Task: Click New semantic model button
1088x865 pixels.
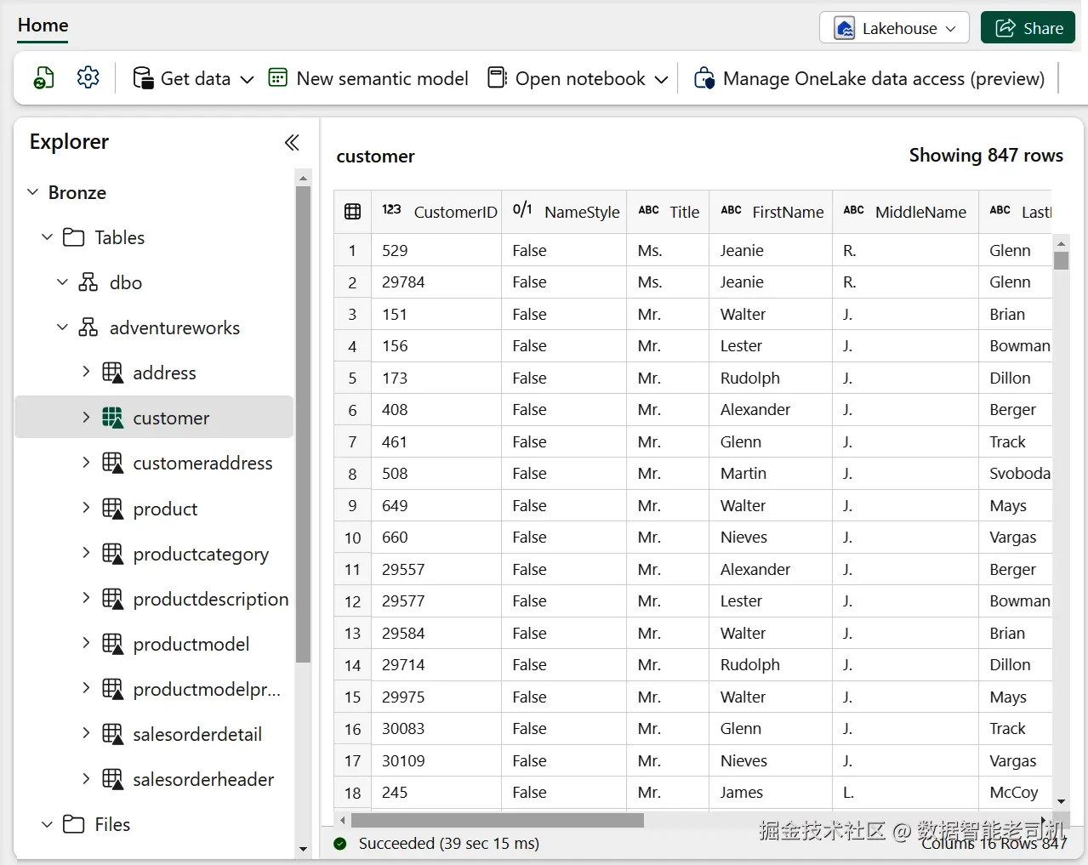Action: (x=368, y=78)
